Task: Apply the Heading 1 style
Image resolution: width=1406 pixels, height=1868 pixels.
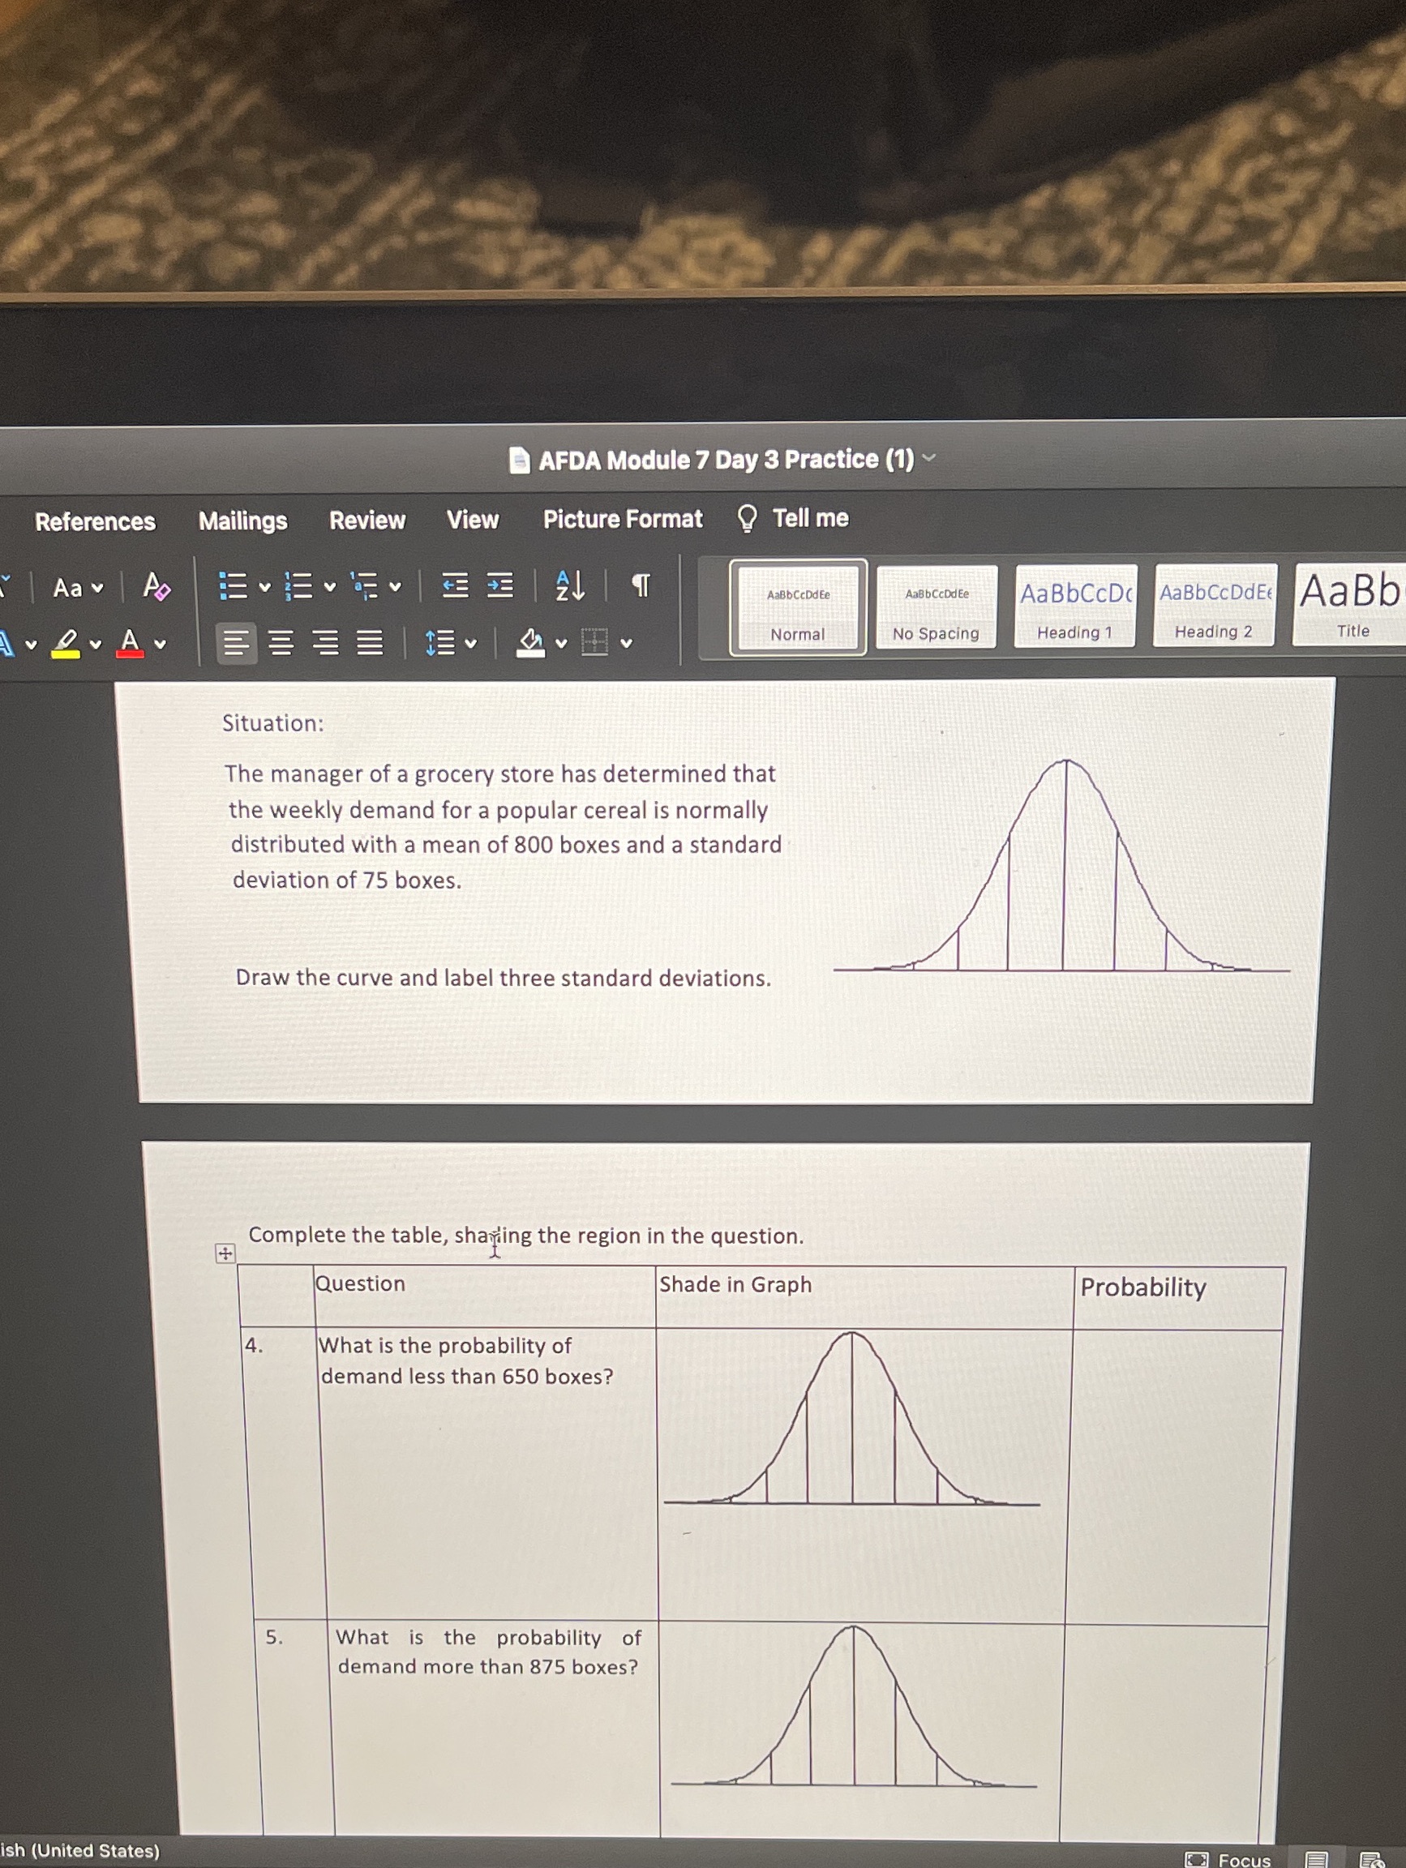Action: coord(1075,606)
